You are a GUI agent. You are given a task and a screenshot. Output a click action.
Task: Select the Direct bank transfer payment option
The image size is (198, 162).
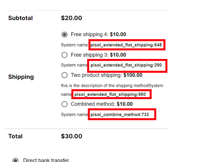(15, 160)
